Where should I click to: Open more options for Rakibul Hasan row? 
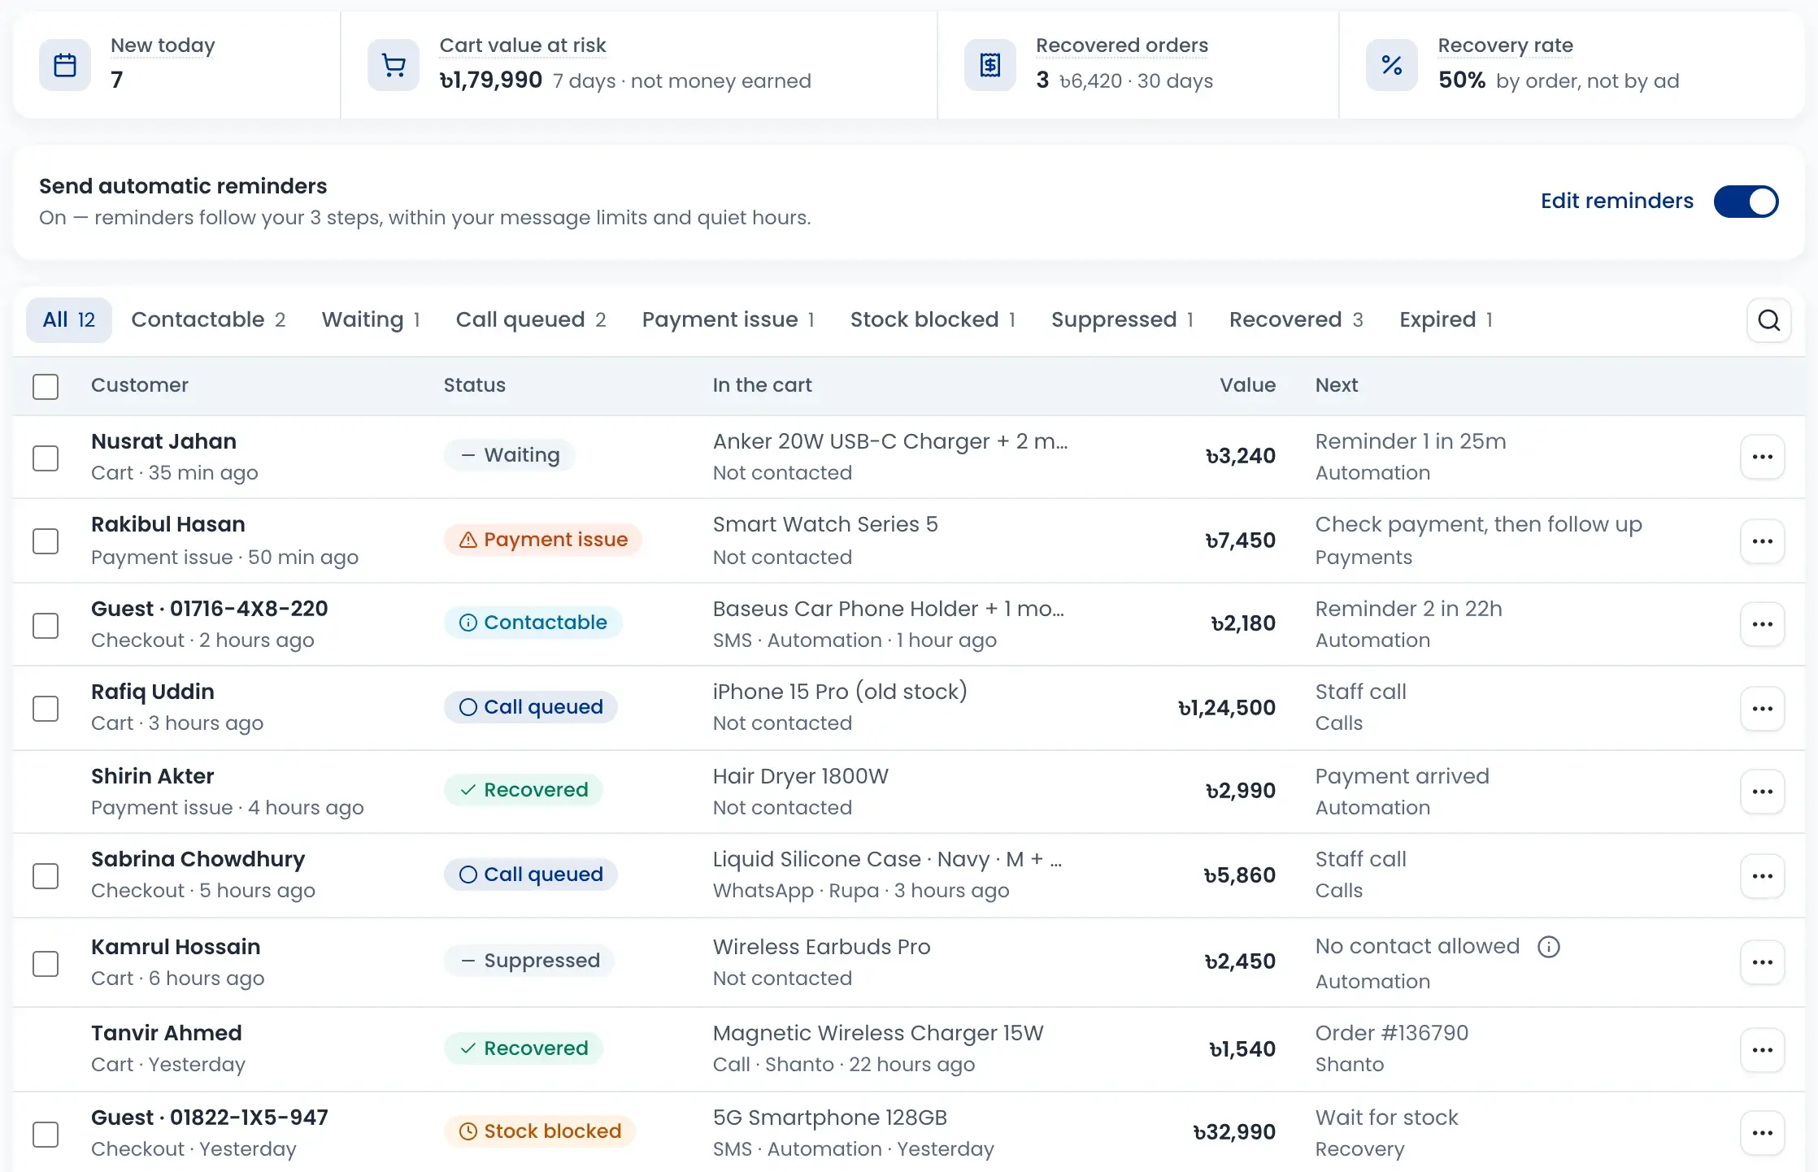[x=1763, y=541]
